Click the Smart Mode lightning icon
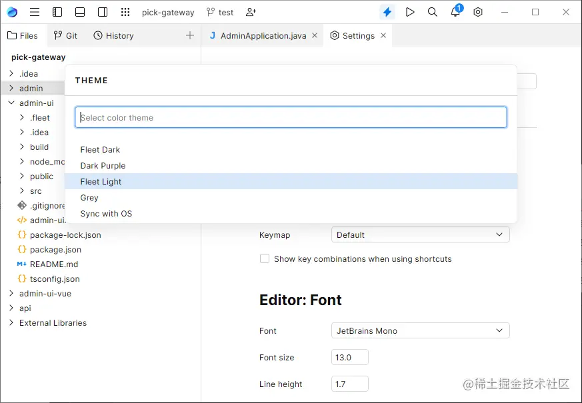Viewport: 582px width, 403px height. click(x=387, y=12)
